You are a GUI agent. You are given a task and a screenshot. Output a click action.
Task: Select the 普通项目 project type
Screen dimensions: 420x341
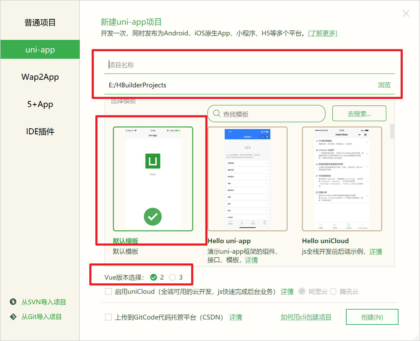pyautogui.click(x=40, y=23)
